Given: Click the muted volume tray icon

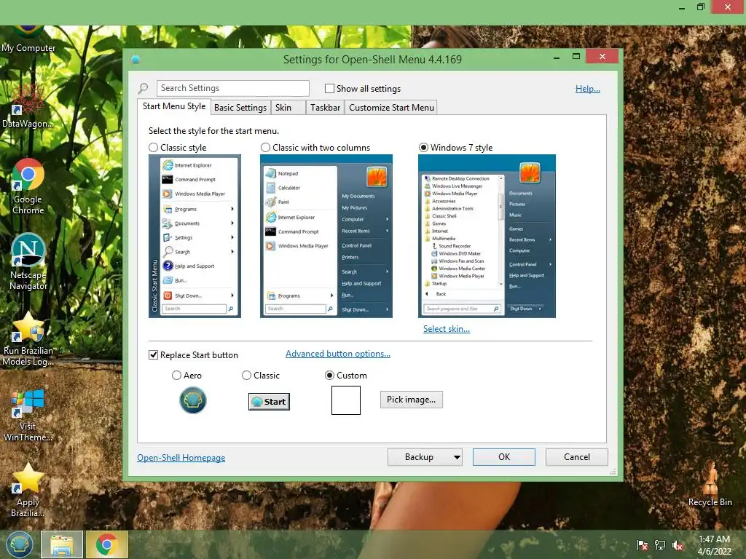Looking at the screenshot, I should click(x=678, y=545).
